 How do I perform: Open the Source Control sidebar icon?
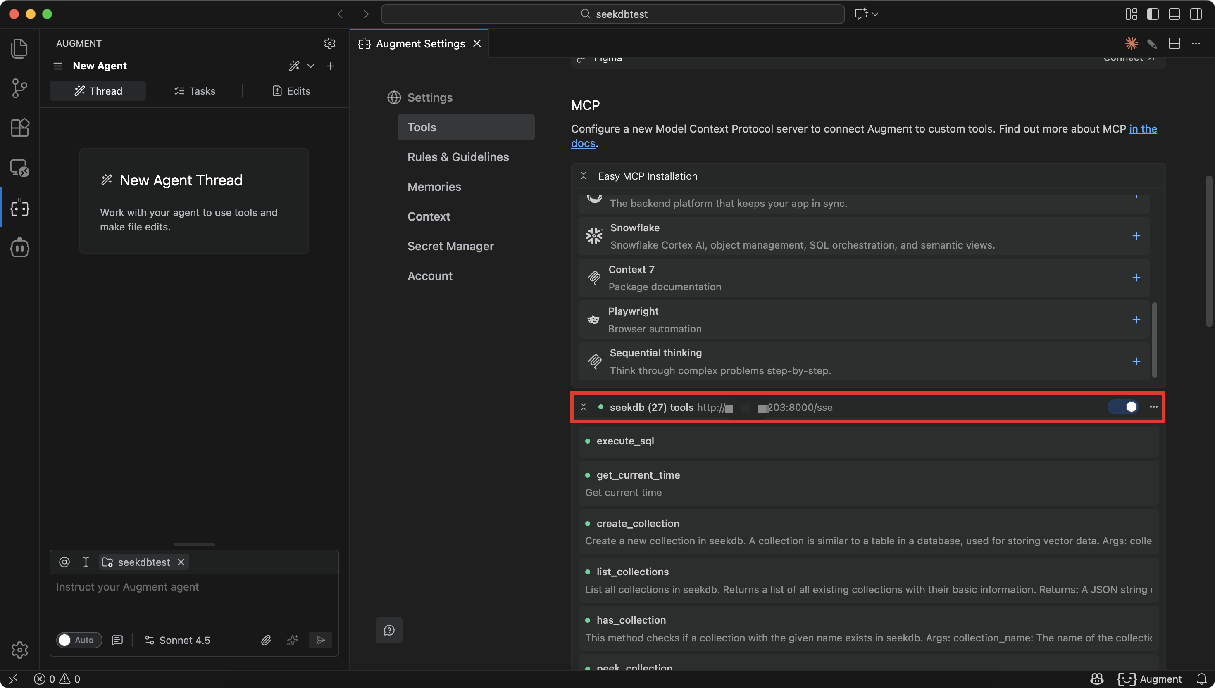pos(19,88)
